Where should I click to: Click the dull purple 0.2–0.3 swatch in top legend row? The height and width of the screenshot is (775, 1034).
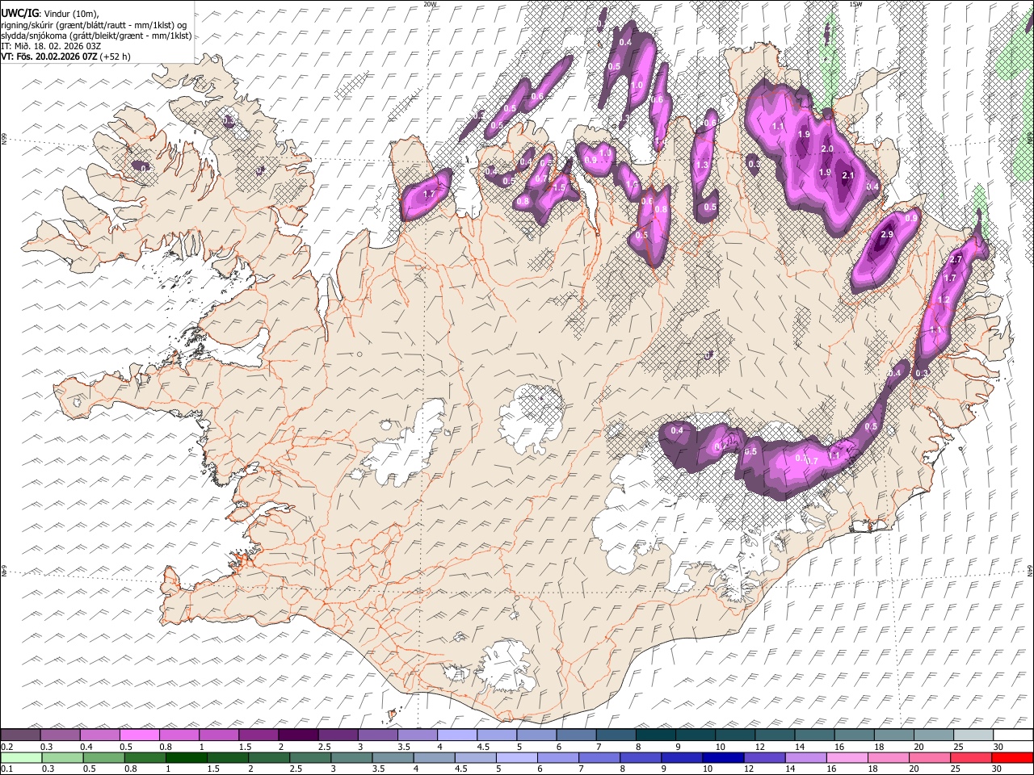(20, 735)
